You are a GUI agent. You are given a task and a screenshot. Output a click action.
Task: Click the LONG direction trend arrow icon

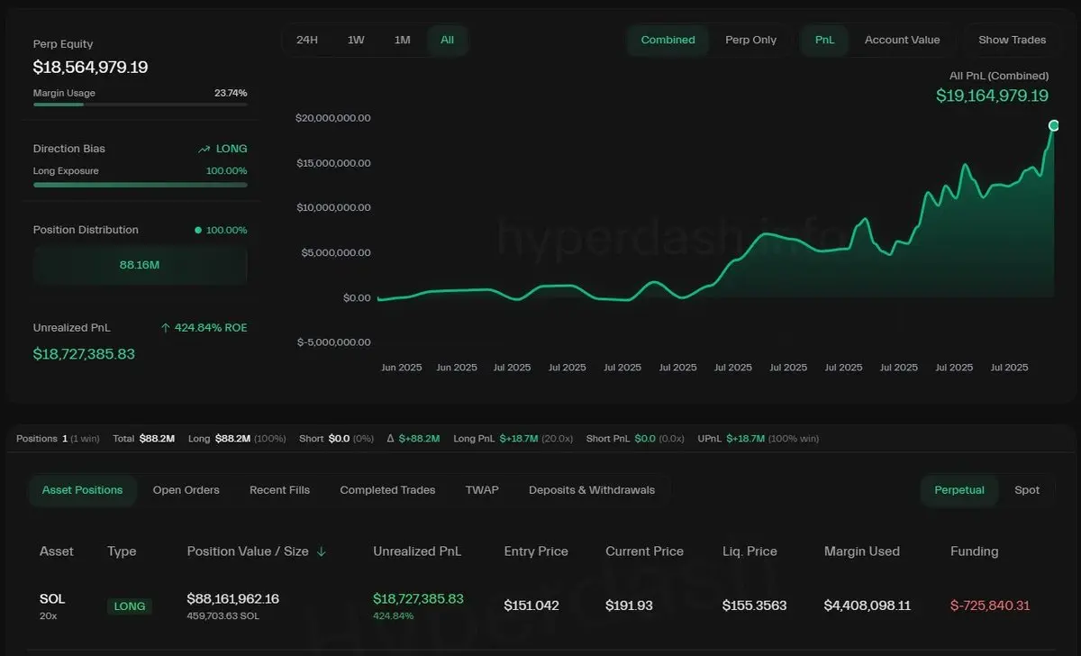click(x=204, y=149)
